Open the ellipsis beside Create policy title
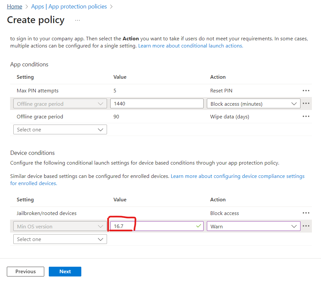321x282 pixels. coord(77,20)
